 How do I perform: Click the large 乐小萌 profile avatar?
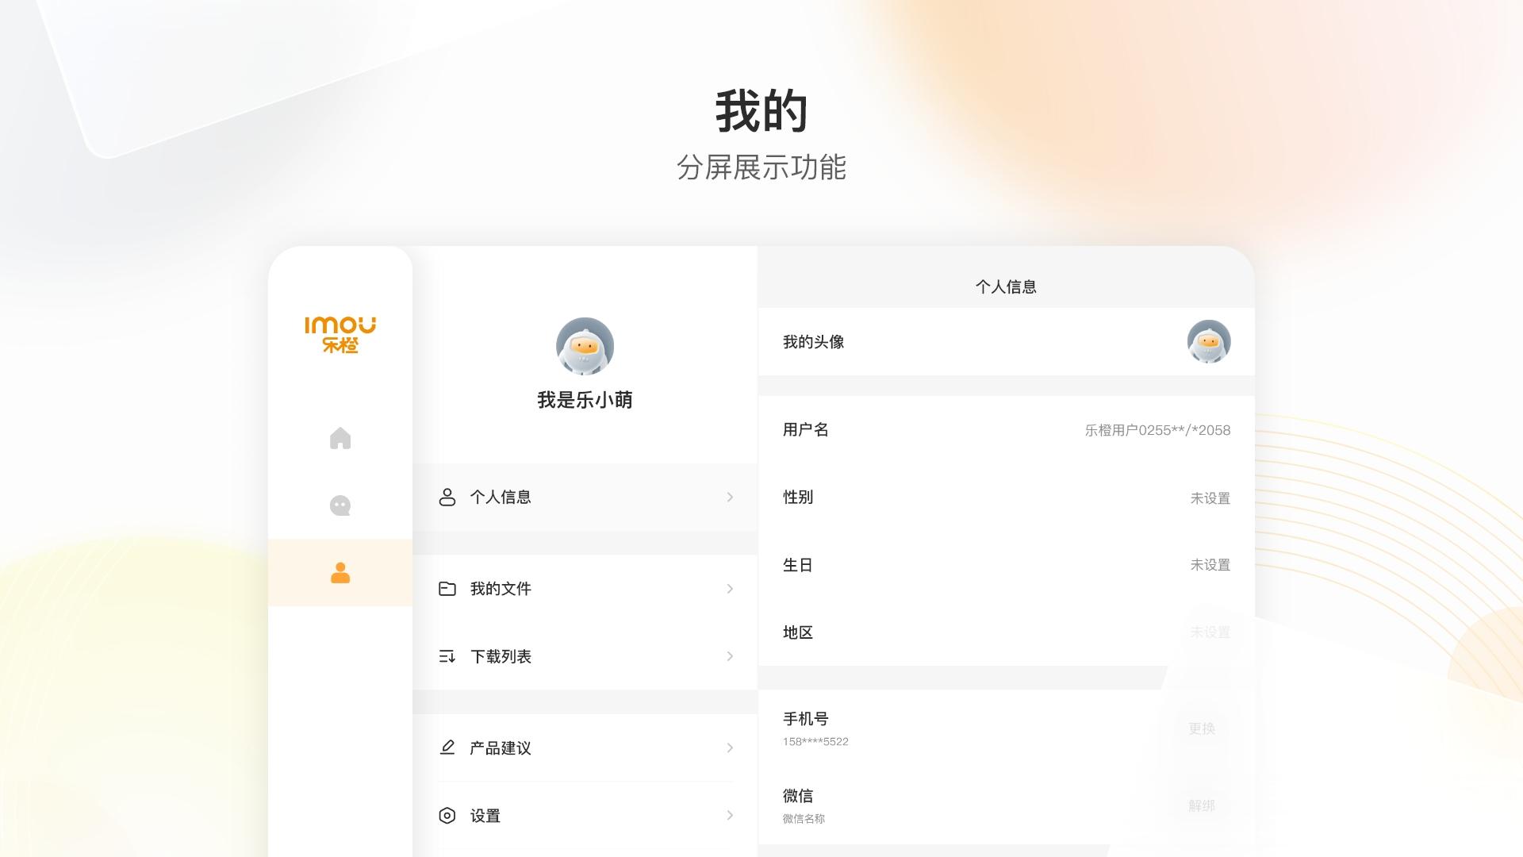point(585,347)
